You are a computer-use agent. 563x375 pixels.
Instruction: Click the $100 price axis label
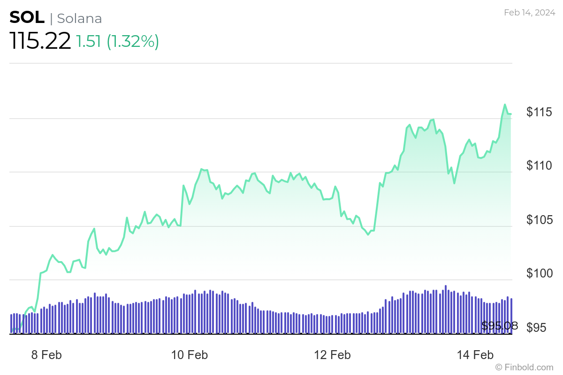coord(539,273)
